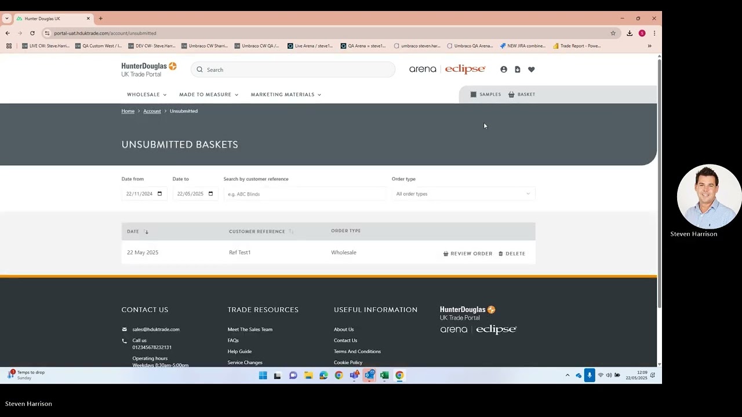Click the Hunter Douglas UK Trade Portal logo
The image size is (742, 417).
point(149,69)
